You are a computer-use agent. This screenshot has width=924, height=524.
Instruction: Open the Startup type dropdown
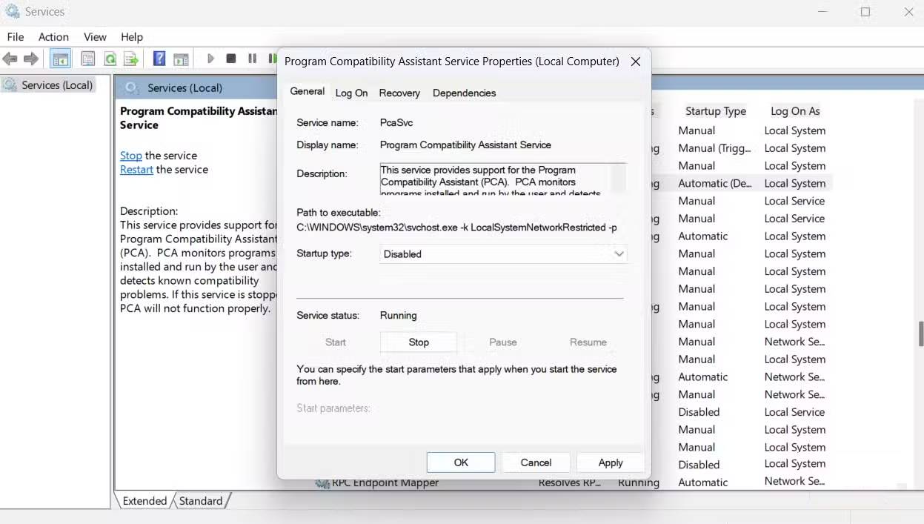(619, 253)
